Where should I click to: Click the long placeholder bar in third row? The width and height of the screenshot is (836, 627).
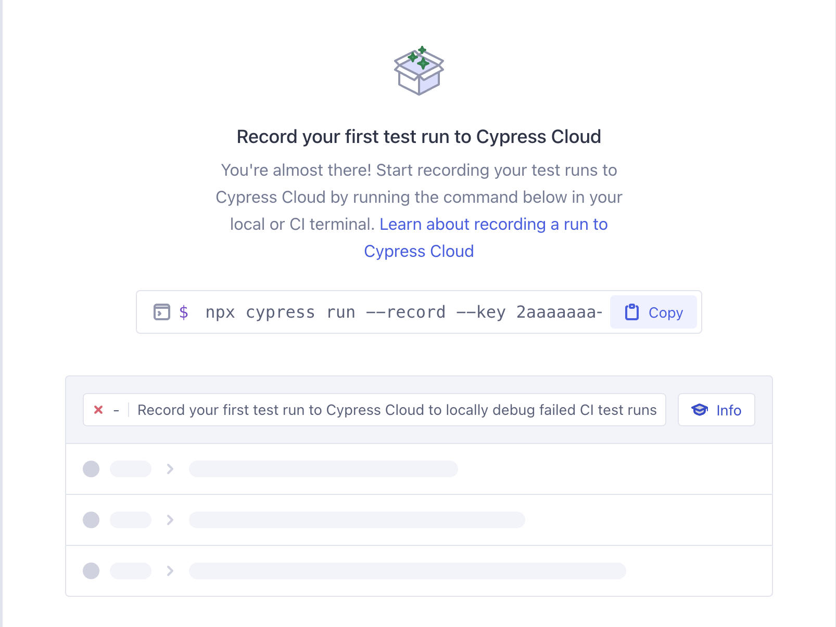point(408,571)
